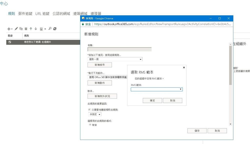Click the copy rule icon
This screenshot has width=250, height=144.
pos(21,29)
